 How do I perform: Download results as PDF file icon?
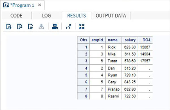(x=20, y=27)
